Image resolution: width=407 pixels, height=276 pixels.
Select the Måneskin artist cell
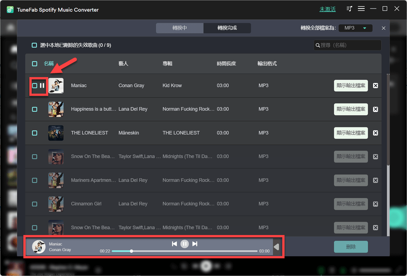click(x=129, y=133)
